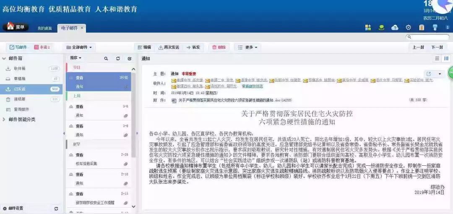The image size is (453, 214).
Task: Collapse the header with double-chevron icon
Action: 448,27
